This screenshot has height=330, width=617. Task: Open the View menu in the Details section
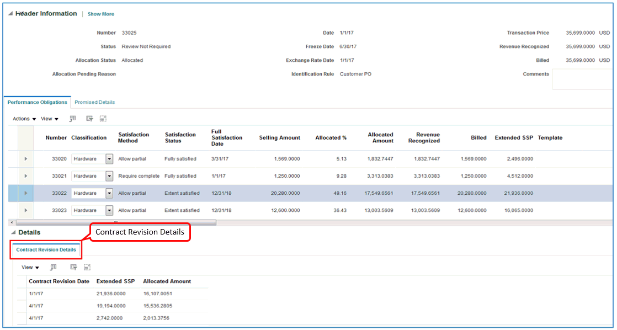(29, 267)
